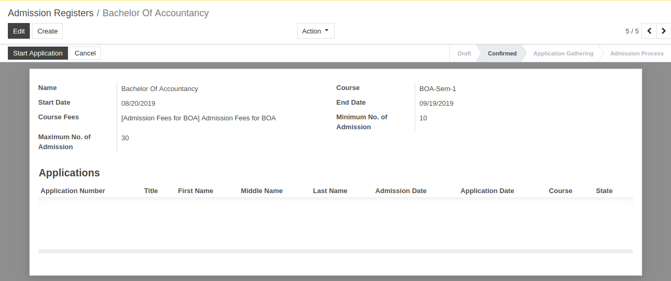
Task: Select the Application Gathering status stage
Action: click(x=563, y=53)
